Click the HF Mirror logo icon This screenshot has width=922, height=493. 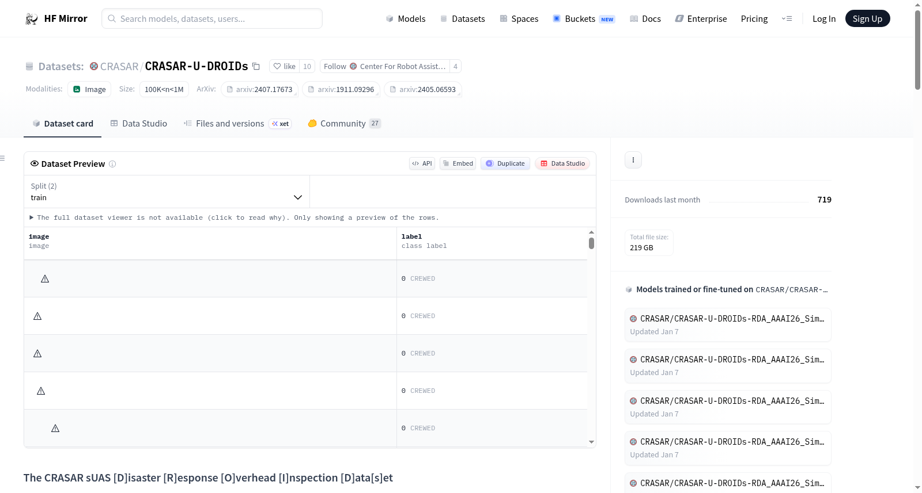(x=32, y=19)
